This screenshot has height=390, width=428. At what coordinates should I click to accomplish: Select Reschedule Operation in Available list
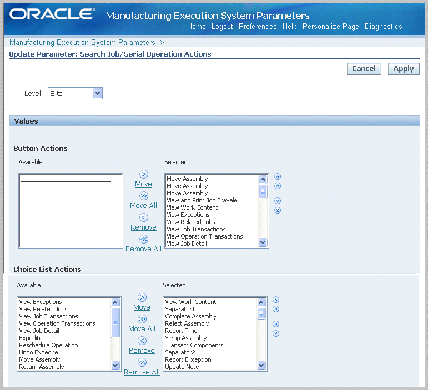click(x=48, y=345)
